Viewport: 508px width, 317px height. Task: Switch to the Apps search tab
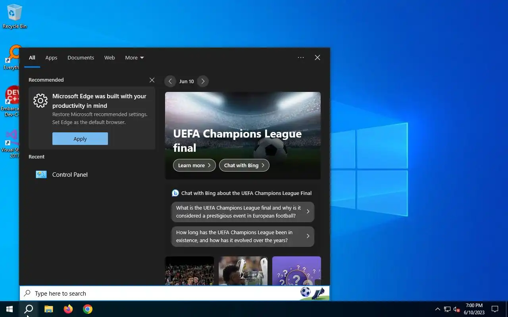tap(51, 57)
